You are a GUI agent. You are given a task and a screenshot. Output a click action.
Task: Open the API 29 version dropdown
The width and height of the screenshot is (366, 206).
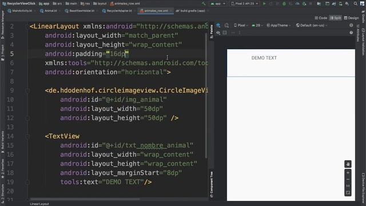pyautogui.click(x=257, y=25)
